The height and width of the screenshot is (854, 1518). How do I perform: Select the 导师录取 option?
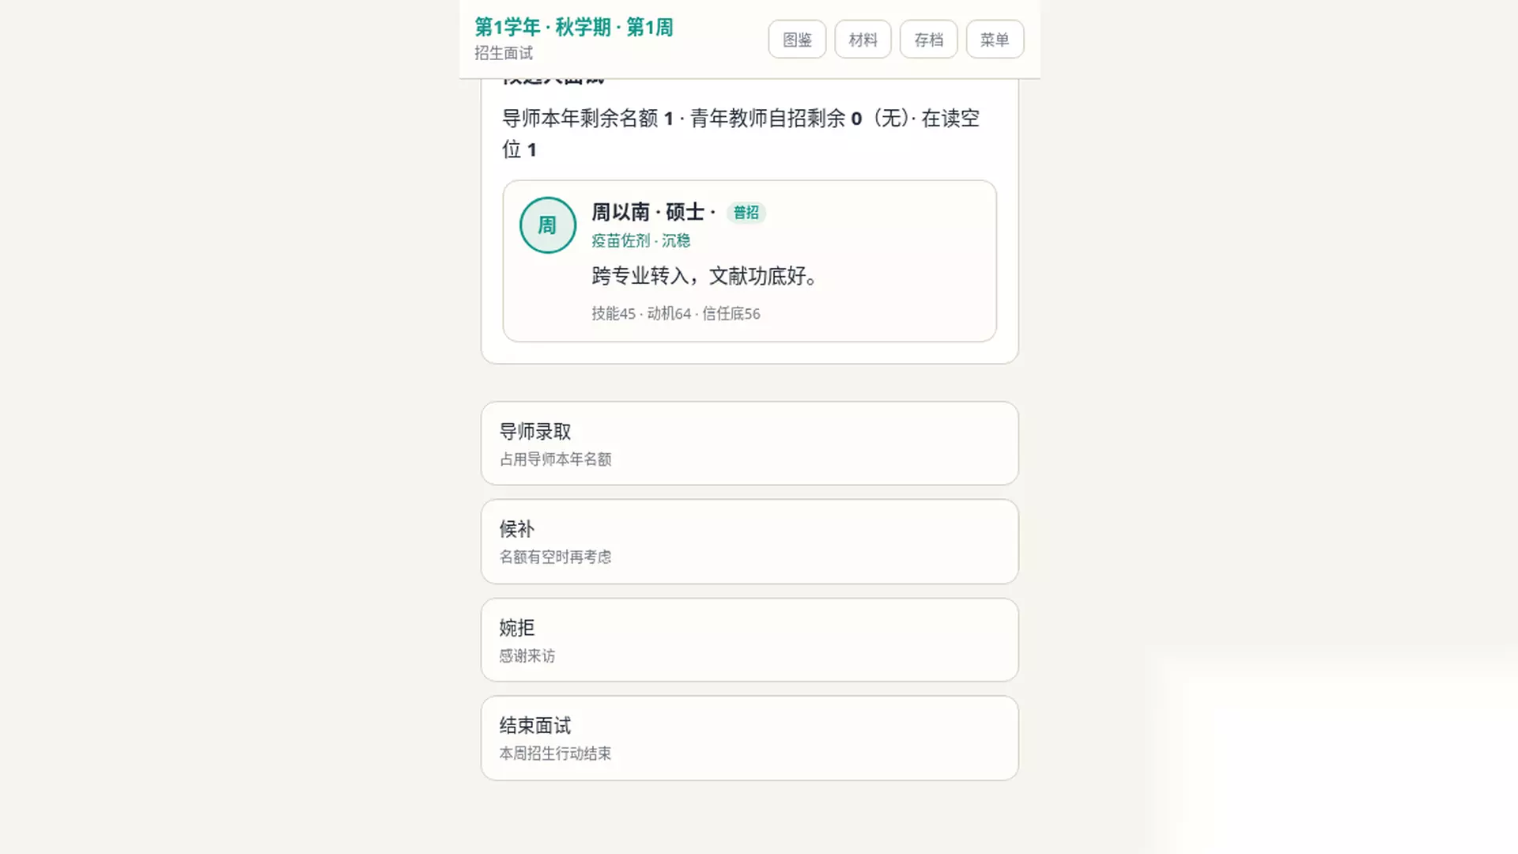tap(750, 444)
